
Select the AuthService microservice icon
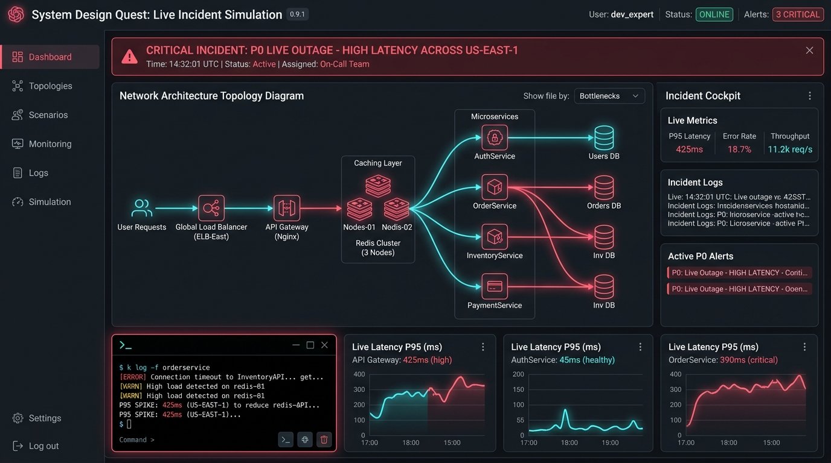click(x=495, y=138)
